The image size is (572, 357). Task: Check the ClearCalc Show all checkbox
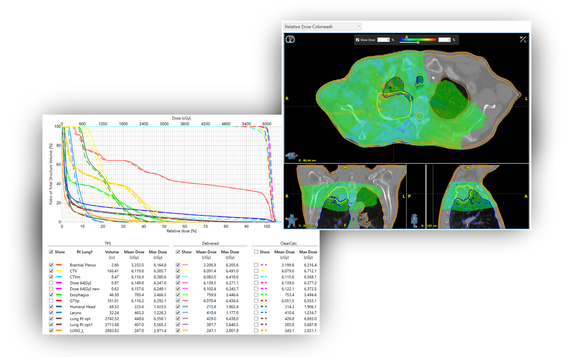tap(256, 252)
